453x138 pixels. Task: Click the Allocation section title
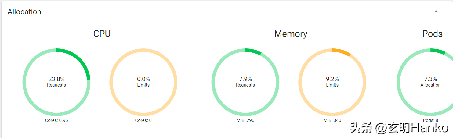(24, 12)
